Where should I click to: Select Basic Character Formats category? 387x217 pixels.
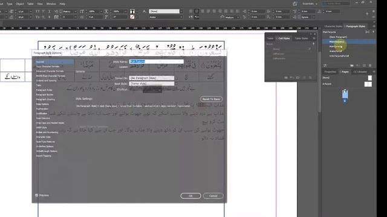point(48,66)
